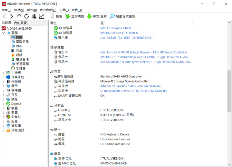The image size is (232, 167).
Task: Click the vertical scrollbar thumb
Action: [229, 91]
